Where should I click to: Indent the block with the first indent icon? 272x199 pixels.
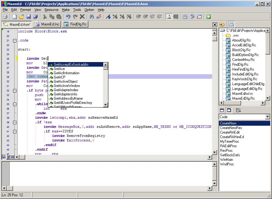(x=138, y=17)
